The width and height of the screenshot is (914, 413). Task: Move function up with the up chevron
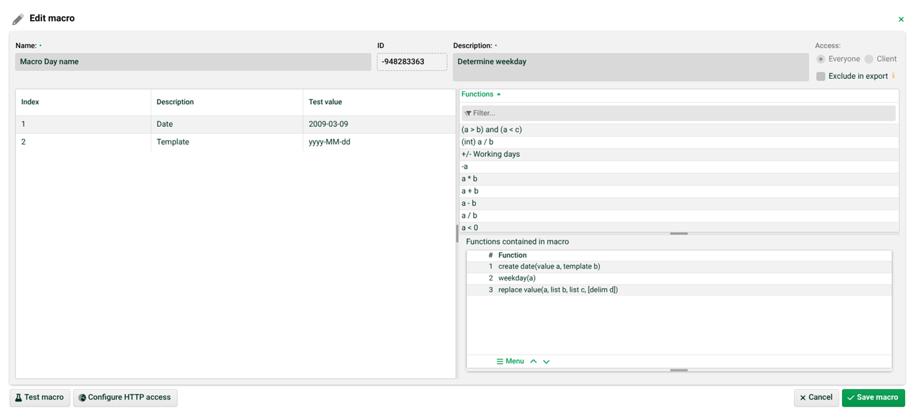click(x=533, y=361)
